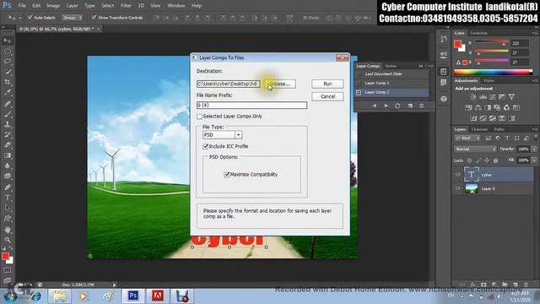Open the File menu
Image resolution: width=540 pixels, height=304 pixels.
tap(22, 6)
